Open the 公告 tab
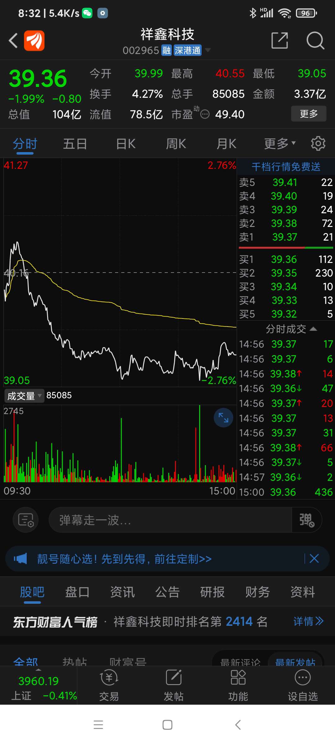The image size is (335, 745). point(167,592)
